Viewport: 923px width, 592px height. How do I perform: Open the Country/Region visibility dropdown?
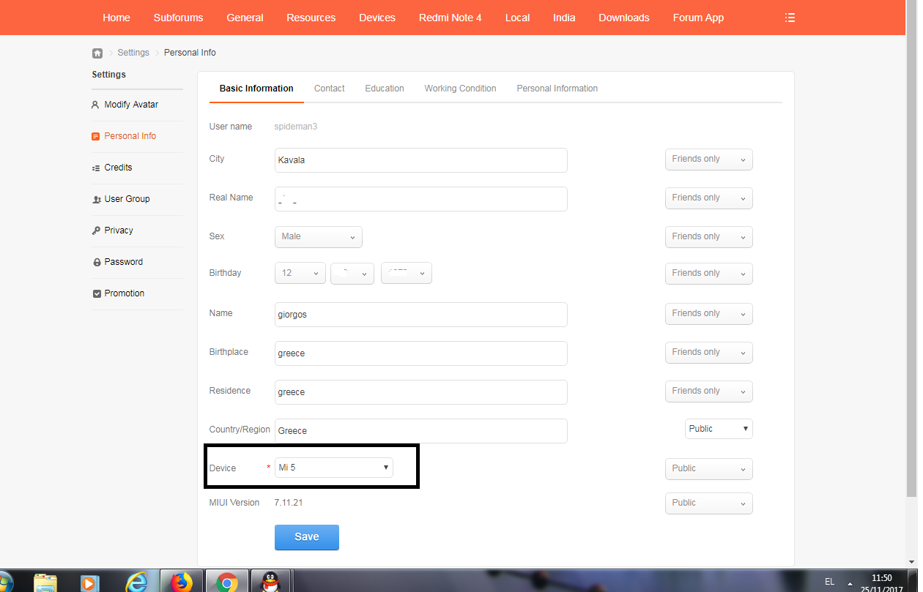tap(719, 429)
